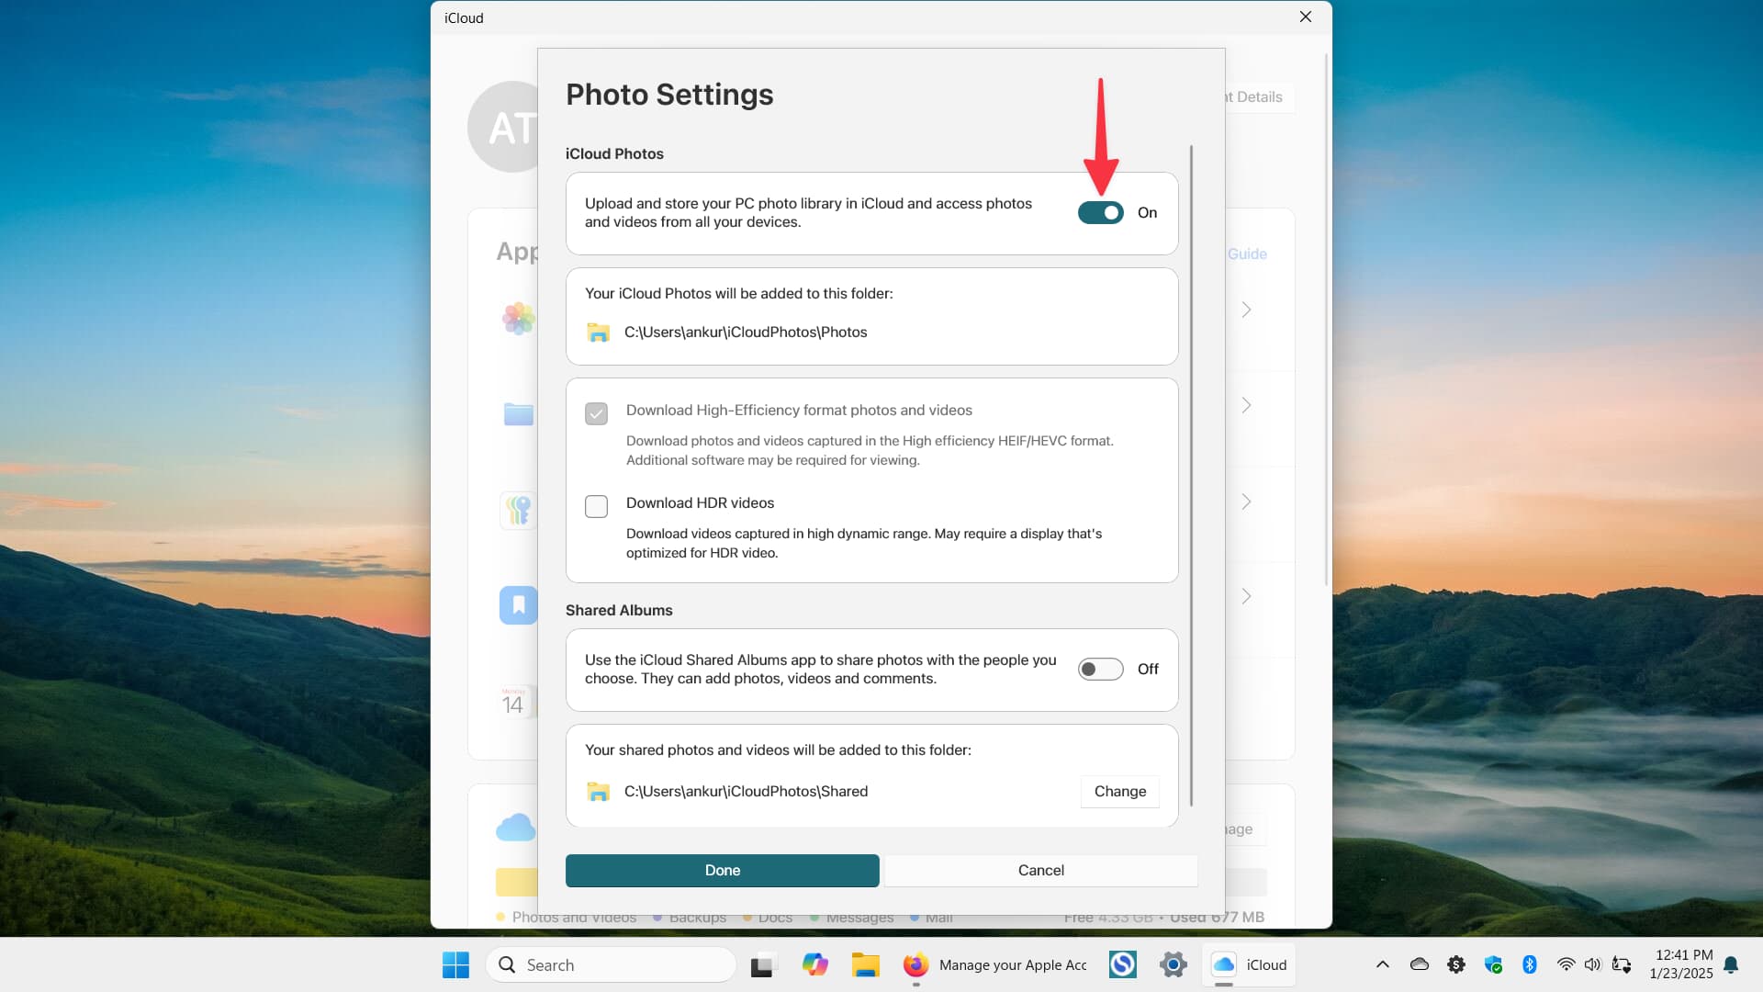The height and width of the screenshot is (992, 1763).
Task: Show hidden tray icons chevron
Action: click(x=1382, y=964)
